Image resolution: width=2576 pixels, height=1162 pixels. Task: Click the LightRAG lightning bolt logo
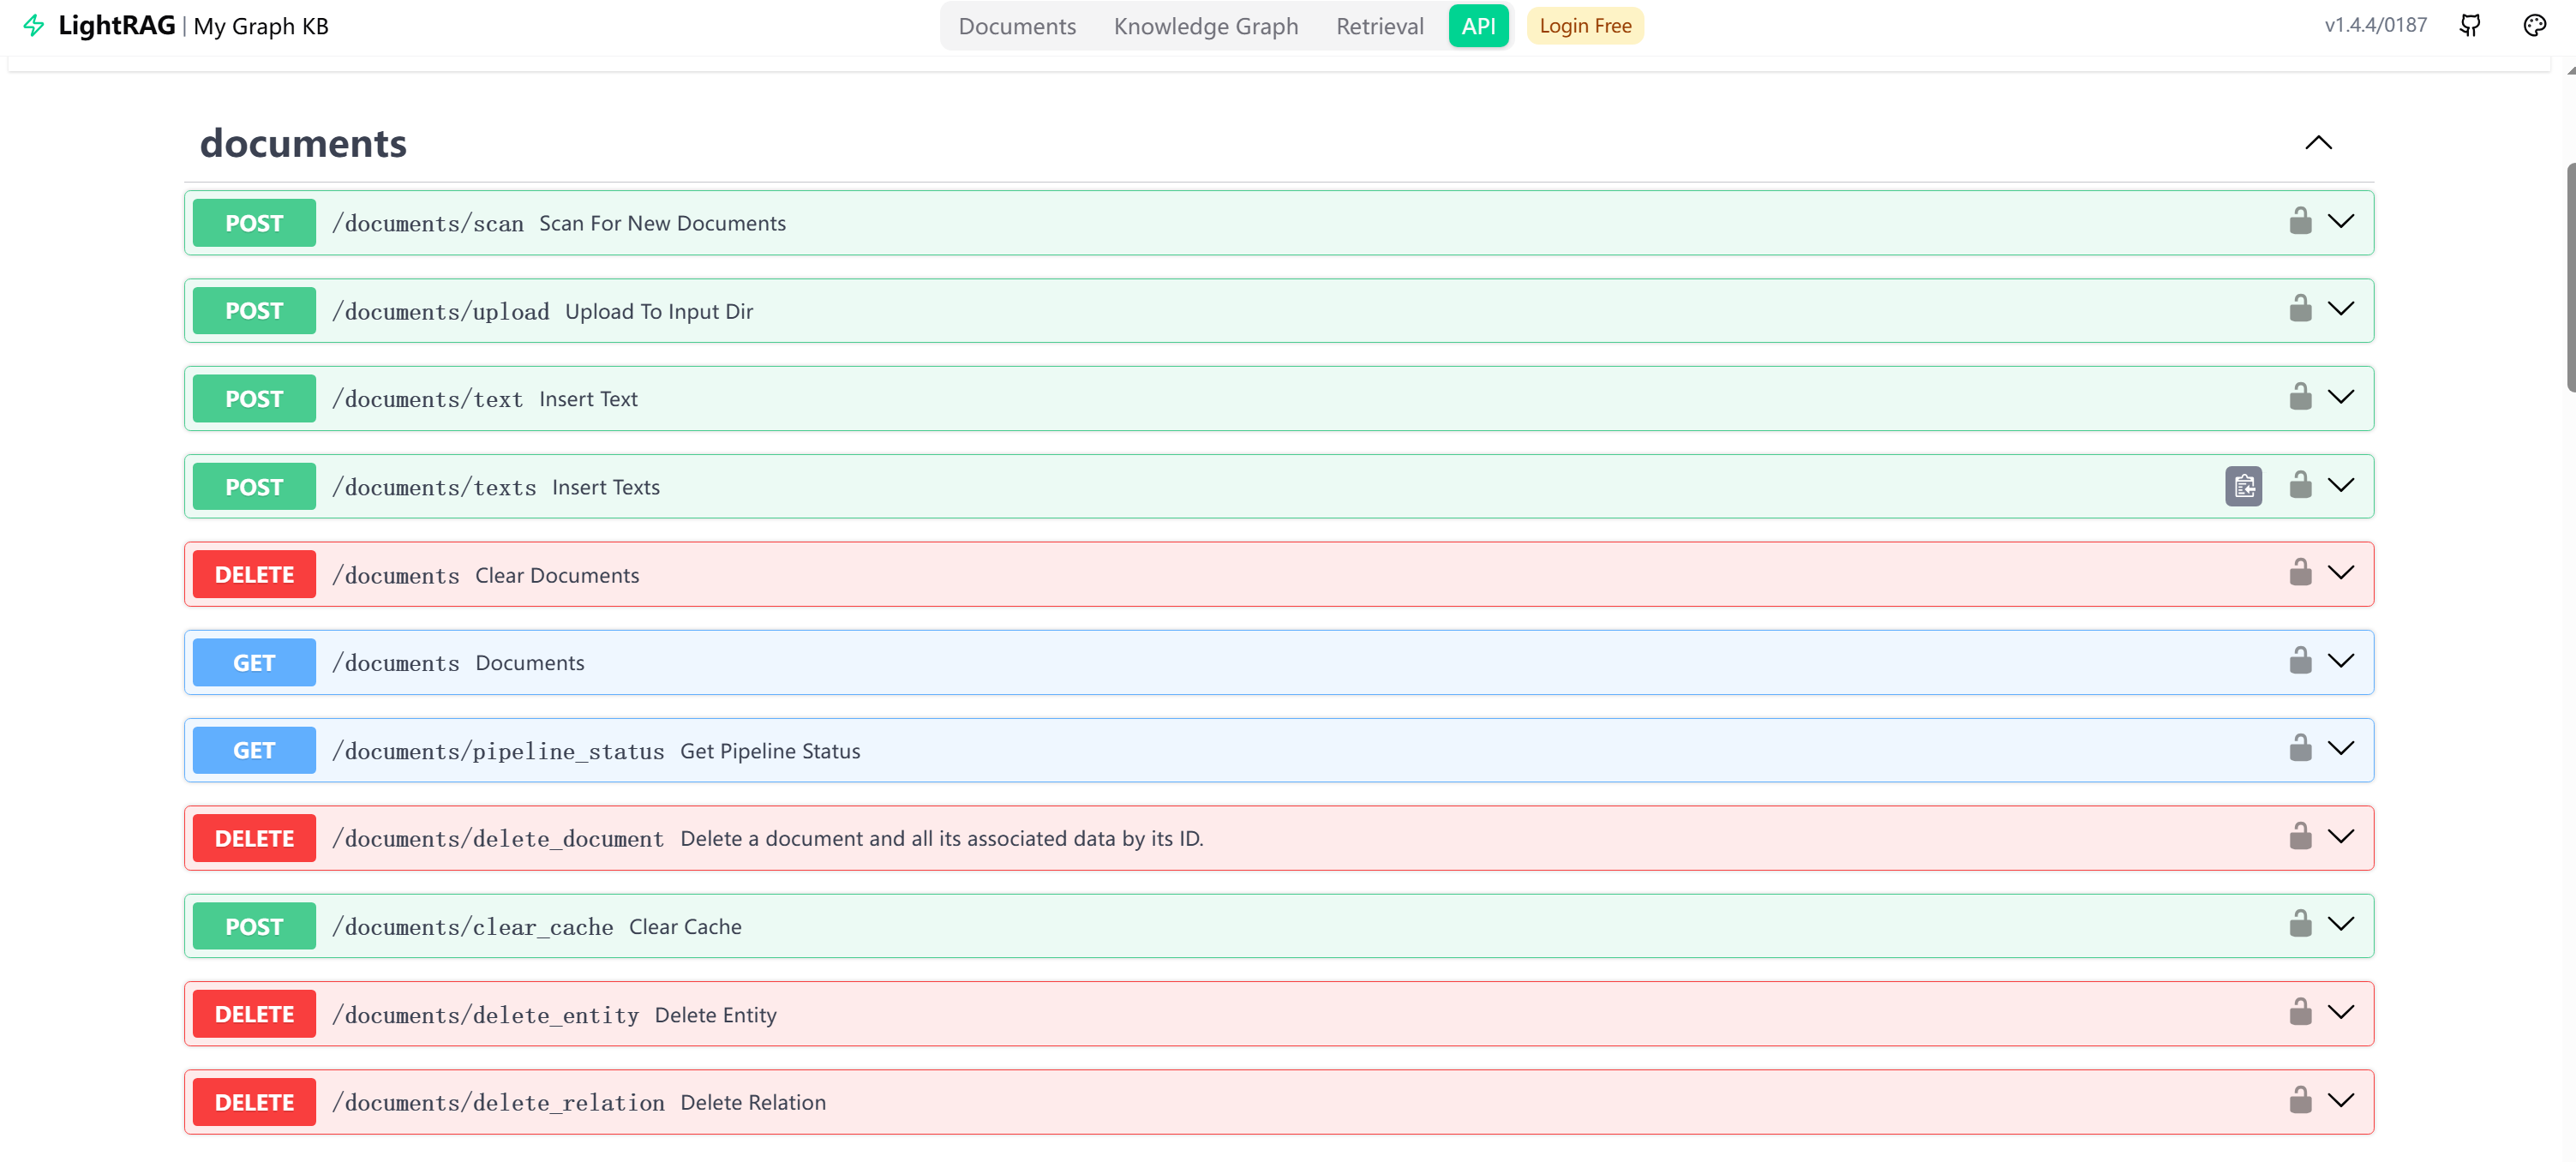pyautogui.click(x=34, y=26)
